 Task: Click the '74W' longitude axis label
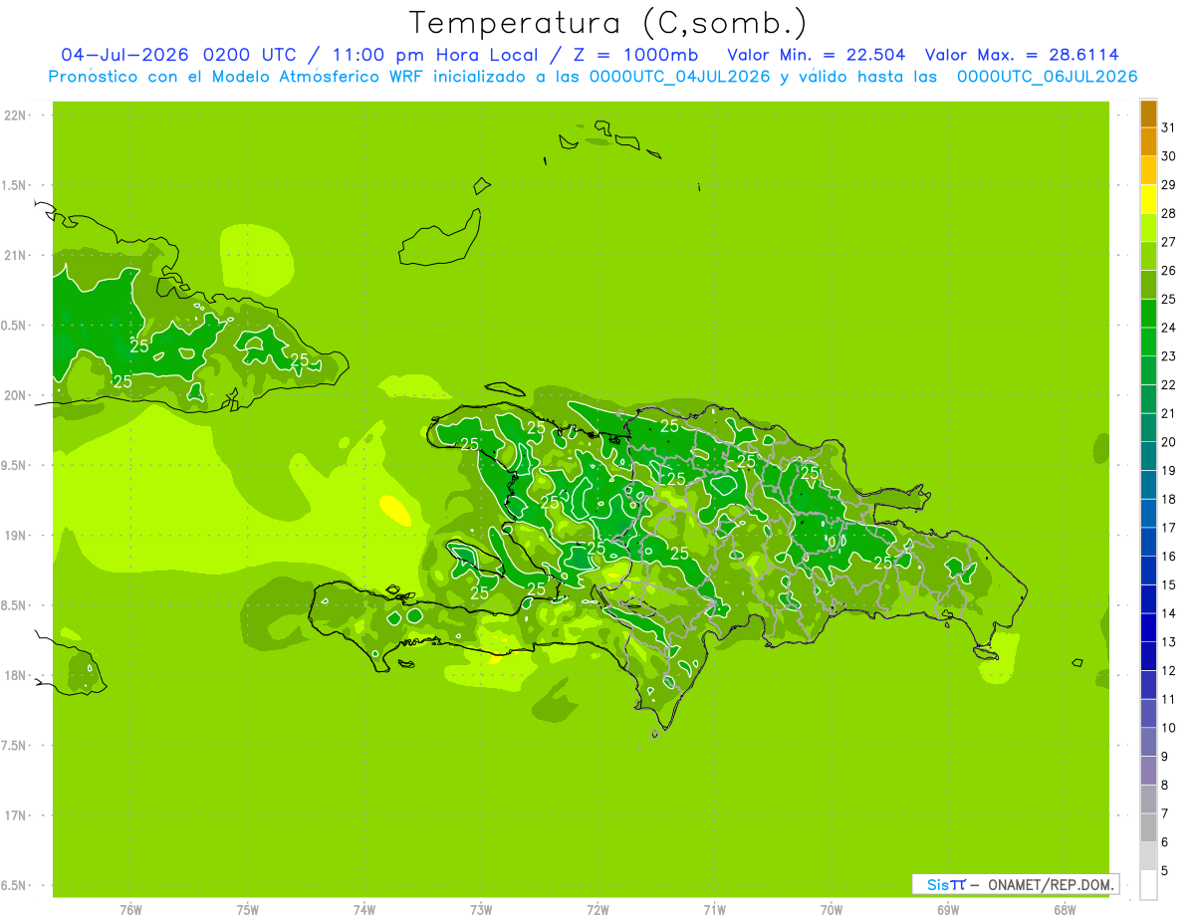click(364, 909)
